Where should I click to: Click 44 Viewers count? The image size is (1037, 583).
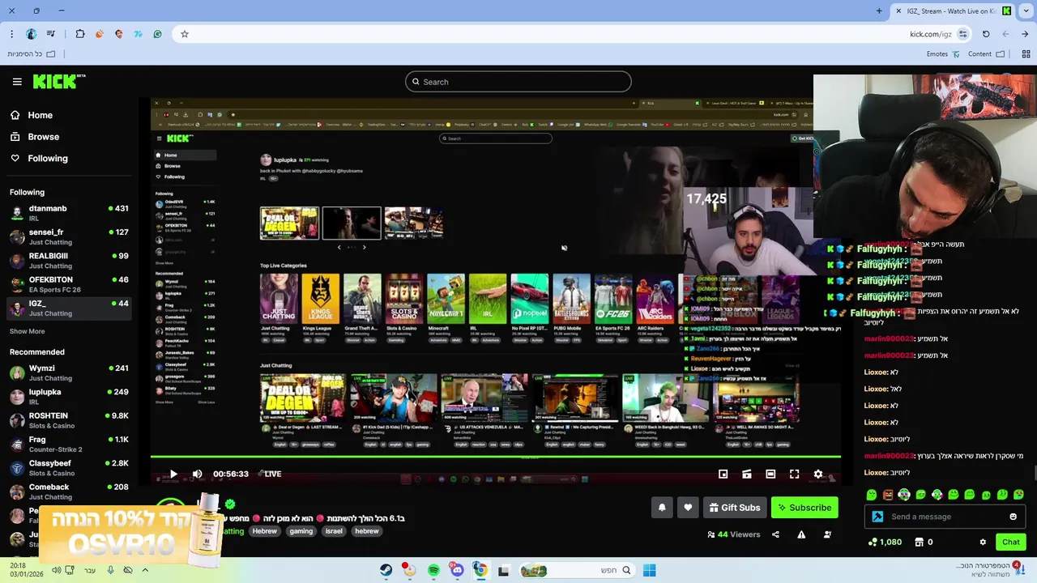[733, 534]
